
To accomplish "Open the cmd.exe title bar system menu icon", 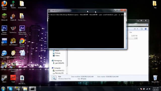I will 49,11.
